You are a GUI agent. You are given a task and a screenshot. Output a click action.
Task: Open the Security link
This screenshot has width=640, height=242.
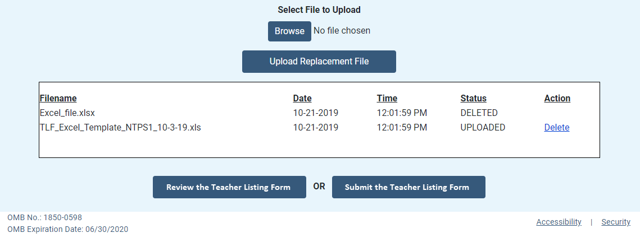pyautogui.click(x=615, y=222)
